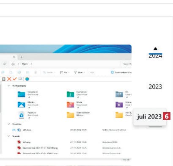
Task: Open the Filtrer filter dropdown
Action: click(79, 72)
